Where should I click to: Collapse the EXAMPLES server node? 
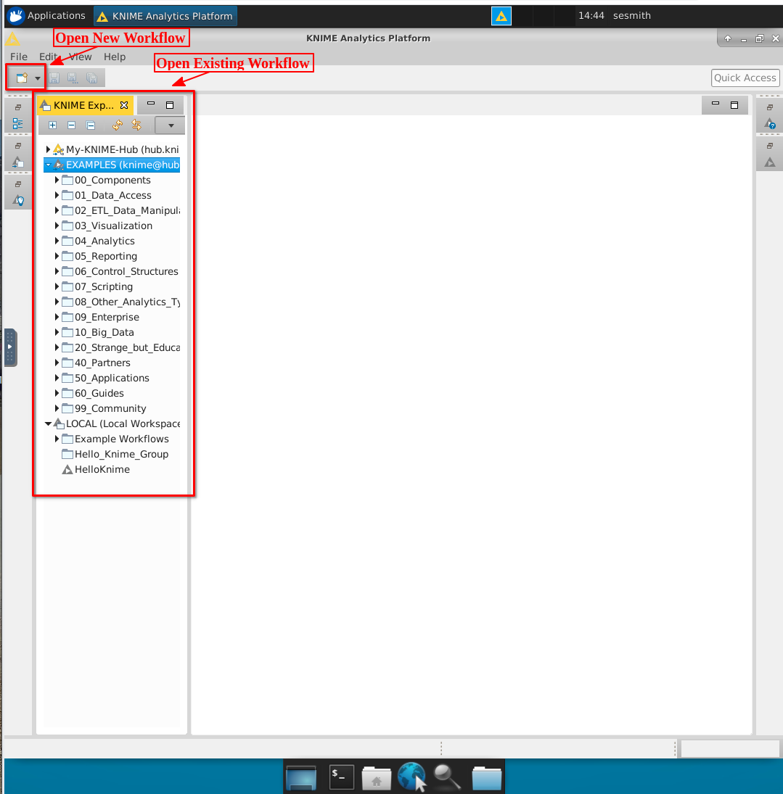click(48, 165)
